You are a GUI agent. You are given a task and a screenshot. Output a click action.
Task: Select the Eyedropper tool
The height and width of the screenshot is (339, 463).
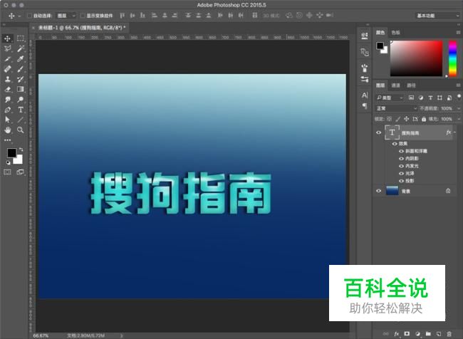(x=21, y=59)
